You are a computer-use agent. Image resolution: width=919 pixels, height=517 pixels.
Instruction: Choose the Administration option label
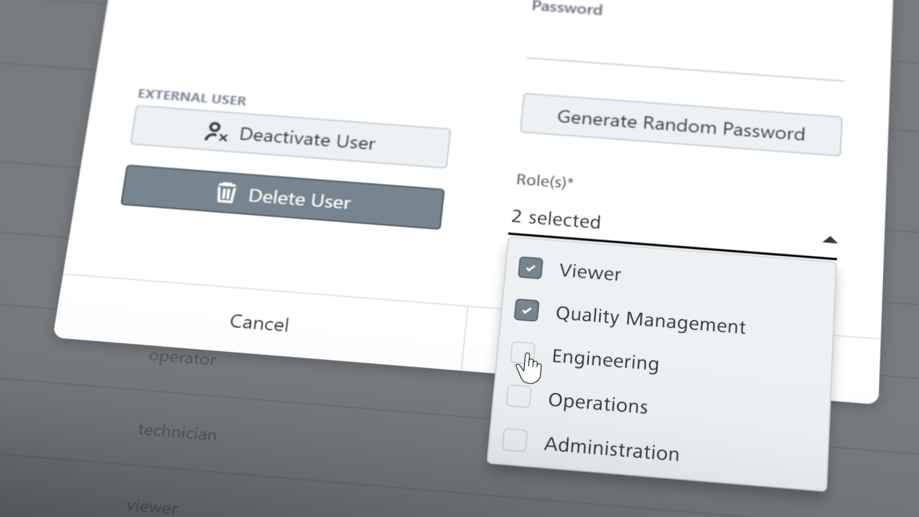coord(611,449)
